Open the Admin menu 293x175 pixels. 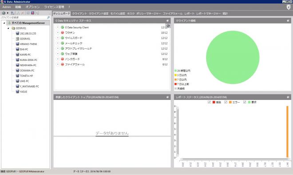coord(7,7)
